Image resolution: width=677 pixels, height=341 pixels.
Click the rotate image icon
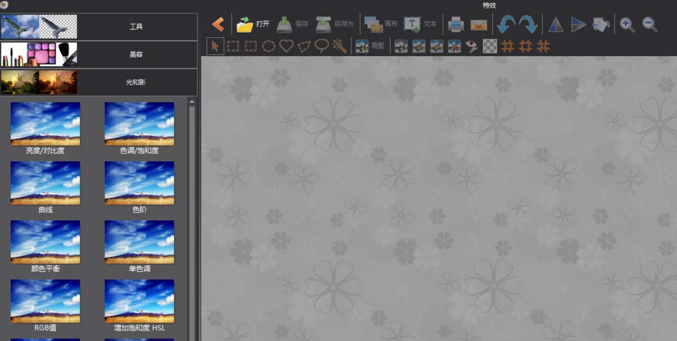point(600,24)
